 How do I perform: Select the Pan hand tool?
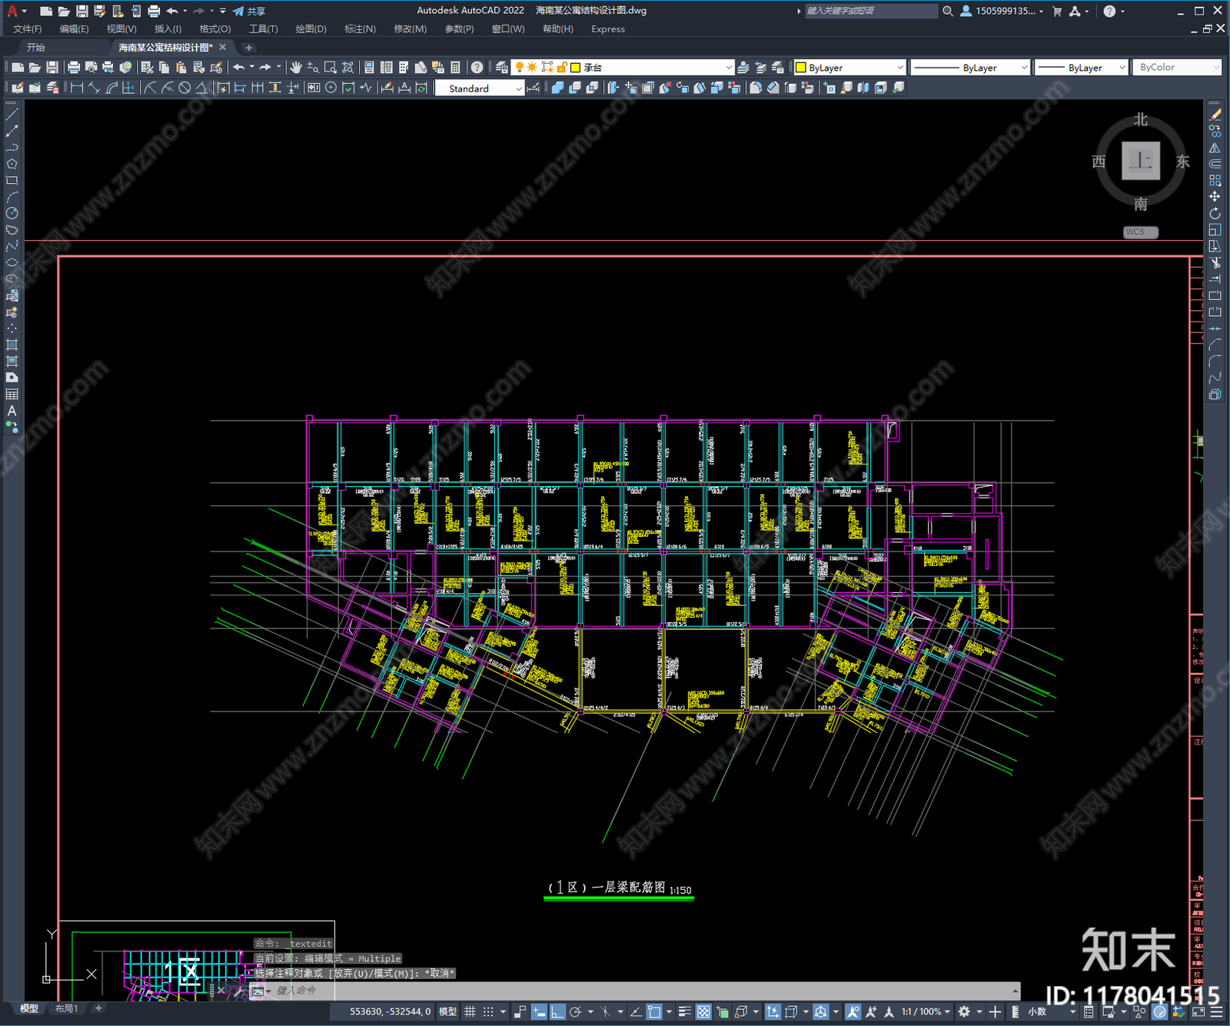click(x=296, y=68)
